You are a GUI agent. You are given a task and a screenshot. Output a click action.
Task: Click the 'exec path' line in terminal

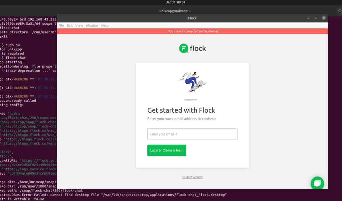[x=41, y=191]
